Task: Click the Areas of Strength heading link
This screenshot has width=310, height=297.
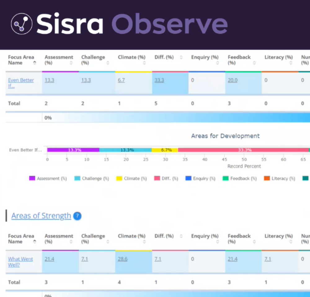Action: 41,216
